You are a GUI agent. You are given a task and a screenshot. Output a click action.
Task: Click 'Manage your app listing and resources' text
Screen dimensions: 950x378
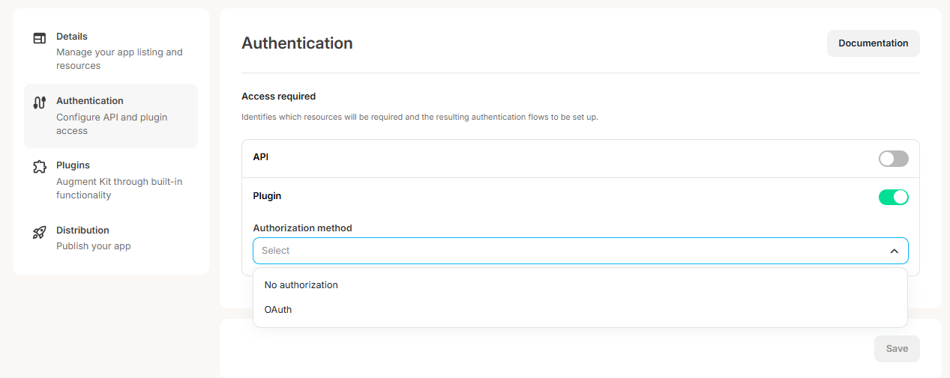pyautogui.click(x=119, y=59)
